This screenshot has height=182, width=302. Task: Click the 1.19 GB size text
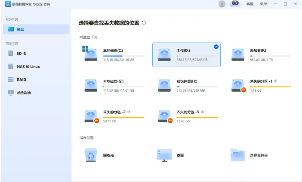pos(256,90)
